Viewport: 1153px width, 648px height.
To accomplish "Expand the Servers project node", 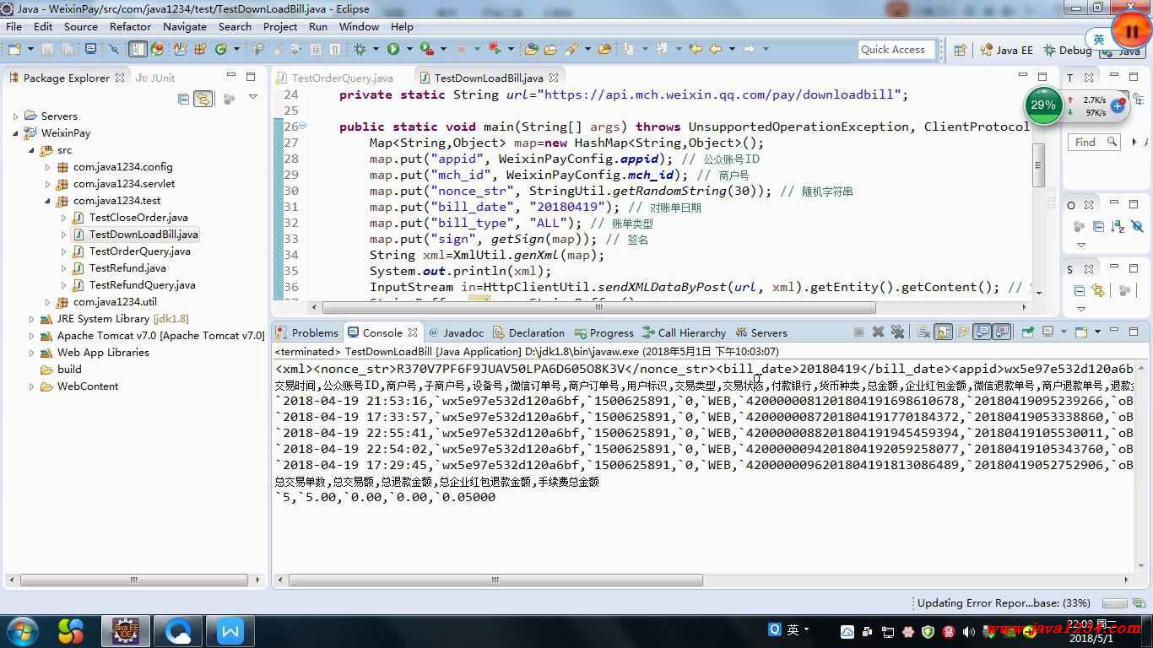I will tap(15, 116).
